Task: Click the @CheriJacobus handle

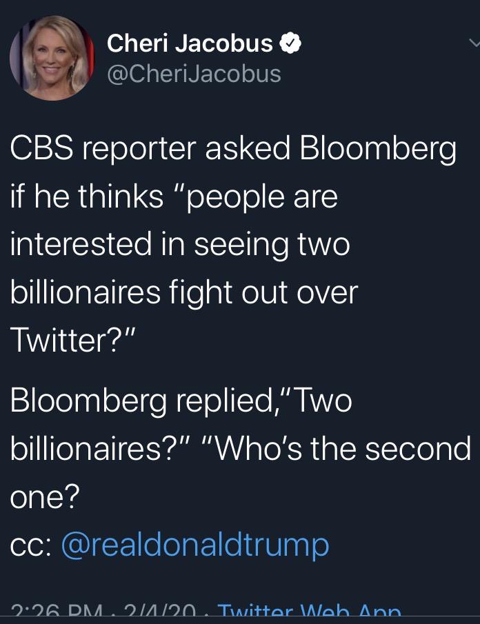Action: 194,73
